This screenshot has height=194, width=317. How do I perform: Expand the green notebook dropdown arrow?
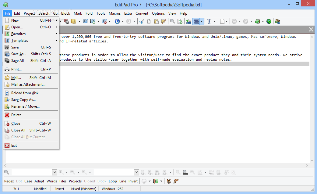263,21
